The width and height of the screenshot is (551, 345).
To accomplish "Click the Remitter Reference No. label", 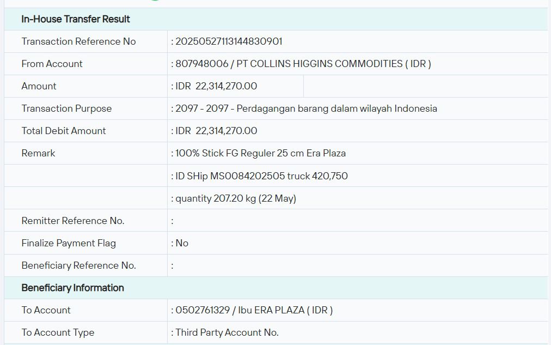I will [73, 221].
